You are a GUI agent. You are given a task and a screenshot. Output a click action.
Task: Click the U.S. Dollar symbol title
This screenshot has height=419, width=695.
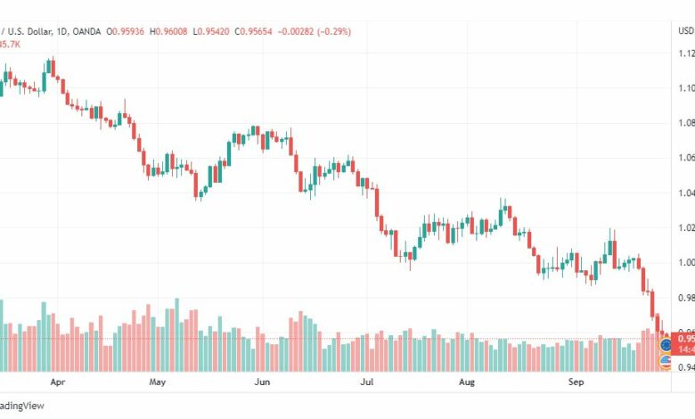(26, 31)
